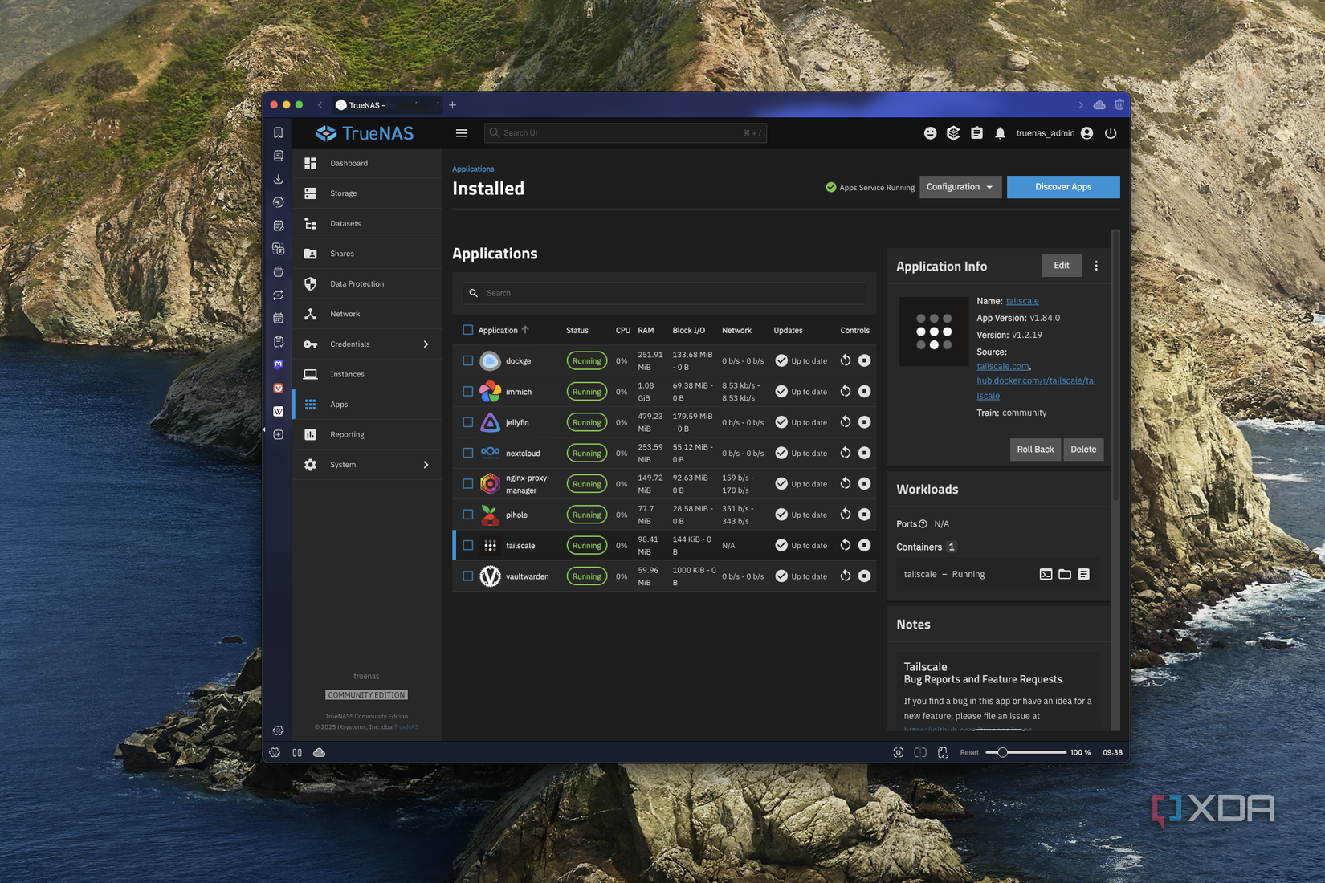
Task: Check the immich row checkbox
Action: pyautogui.click(x=468, y=392)
